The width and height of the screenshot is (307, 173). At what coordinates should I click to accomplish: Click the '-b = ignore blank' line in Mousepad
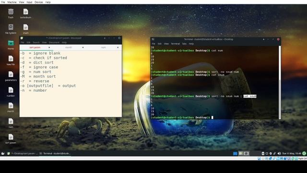[40, 53]
